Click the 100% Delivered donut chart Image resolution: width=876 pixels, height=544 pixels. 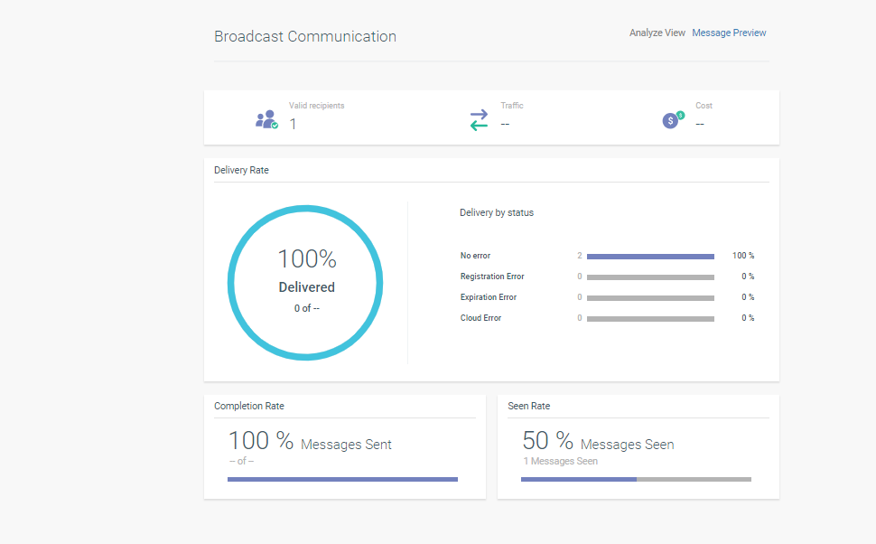pyautogui.click(x=305, y=283)
